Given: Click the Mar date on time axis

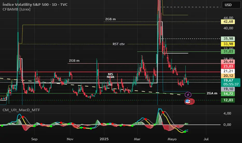Looking at the screenshot, I should tap(137, 139).
